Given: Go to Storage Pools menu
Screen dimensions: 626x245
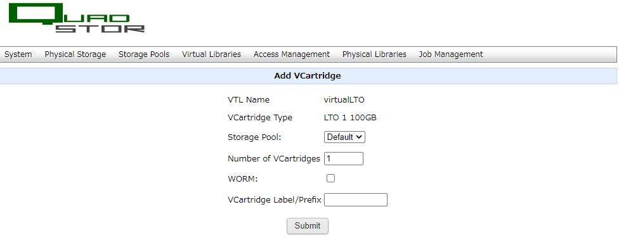Looking at the screenshot, I should coord(144,54).
